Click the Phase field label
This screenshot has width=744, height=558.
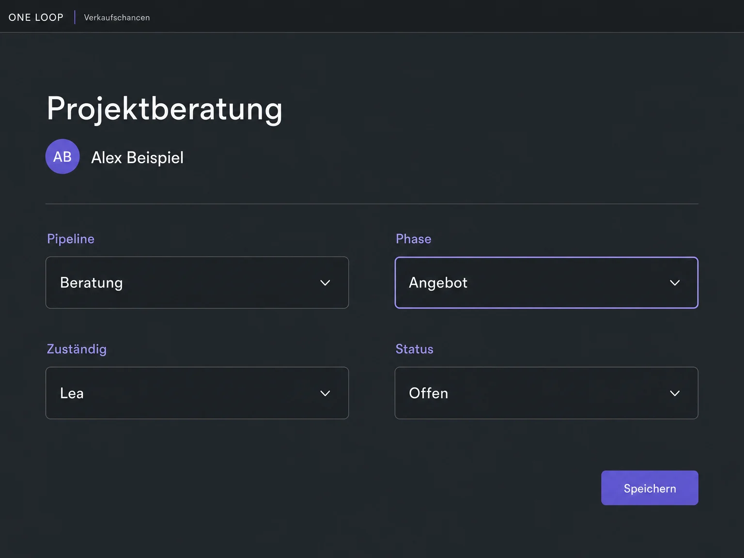[x=413, y=239]
